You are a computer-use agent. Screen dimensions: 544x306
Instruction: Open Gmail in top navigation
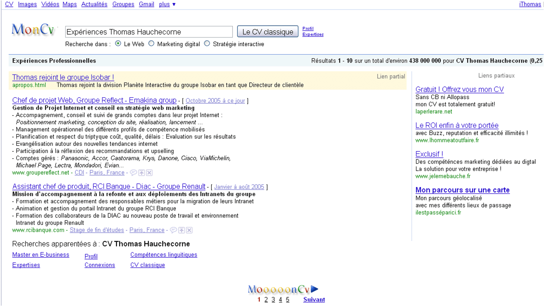(x=146, y=4)
